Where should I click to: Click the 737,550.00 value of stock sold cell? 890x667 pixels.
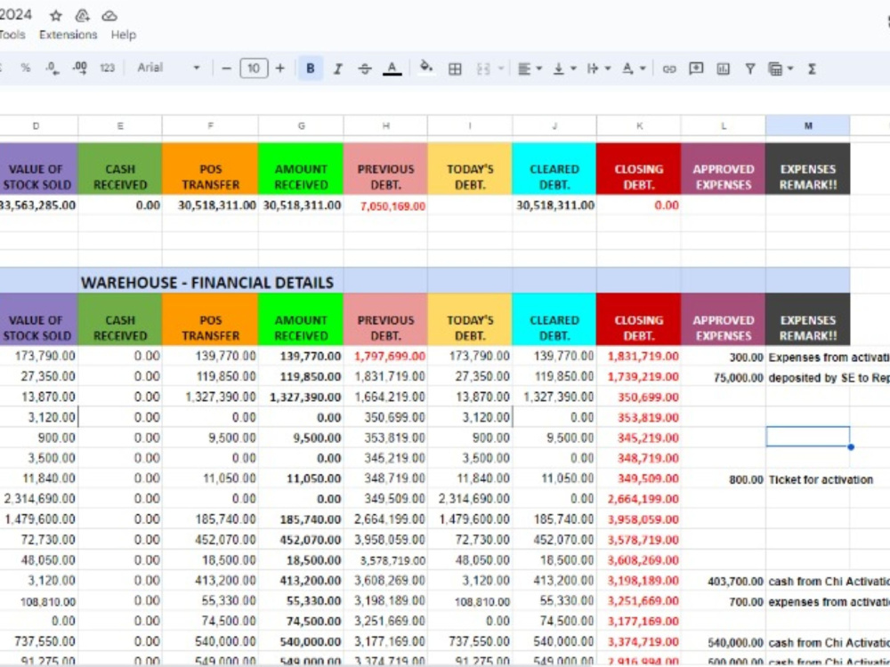[x=38, y=641]
